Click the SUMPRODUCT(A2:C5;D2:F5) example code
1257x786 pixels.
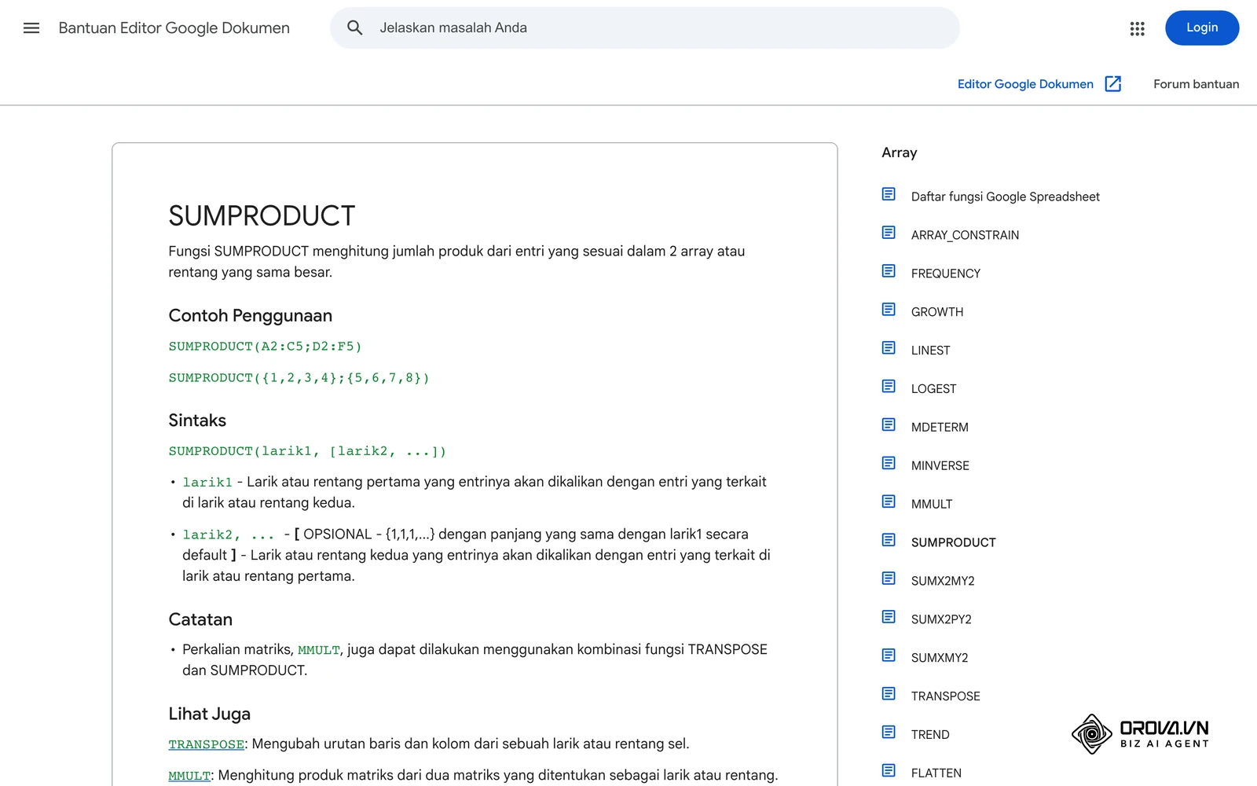point(265,347)
